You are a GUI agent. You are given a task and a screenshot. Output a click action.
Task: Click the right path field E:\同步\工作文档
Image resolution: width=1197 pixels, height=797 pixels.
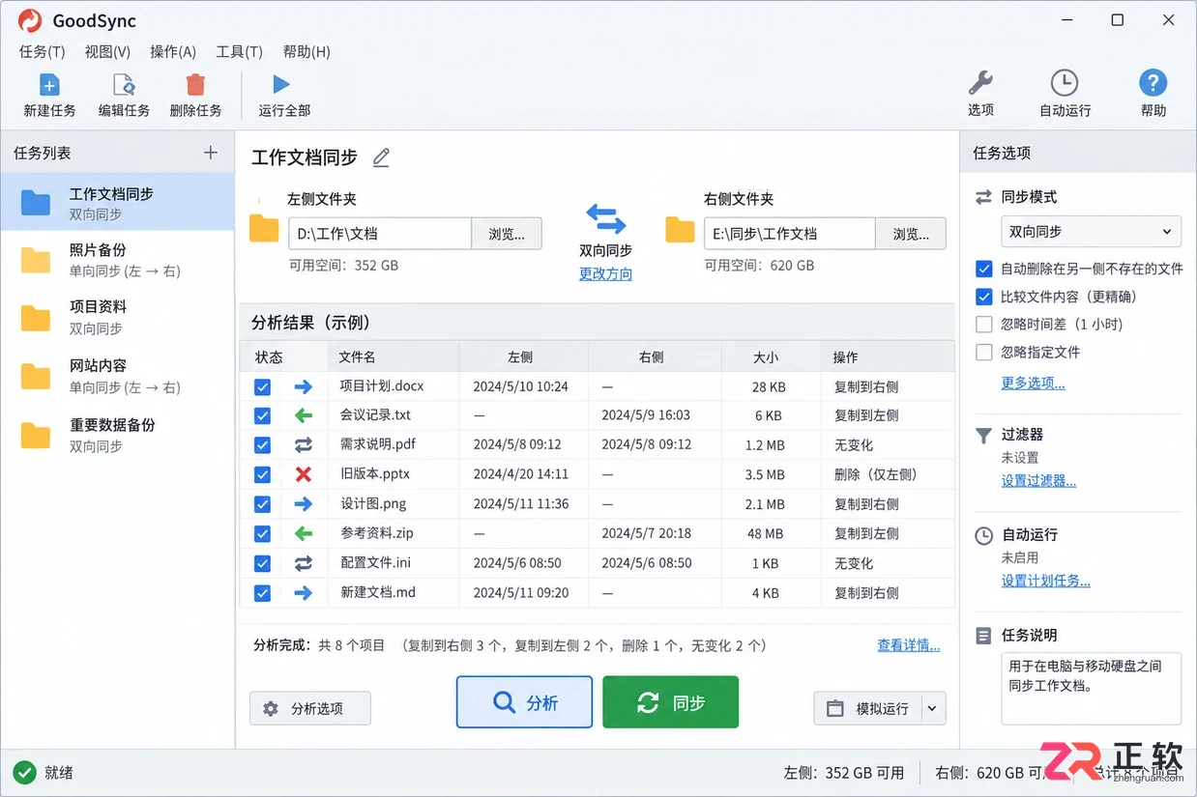790,234
